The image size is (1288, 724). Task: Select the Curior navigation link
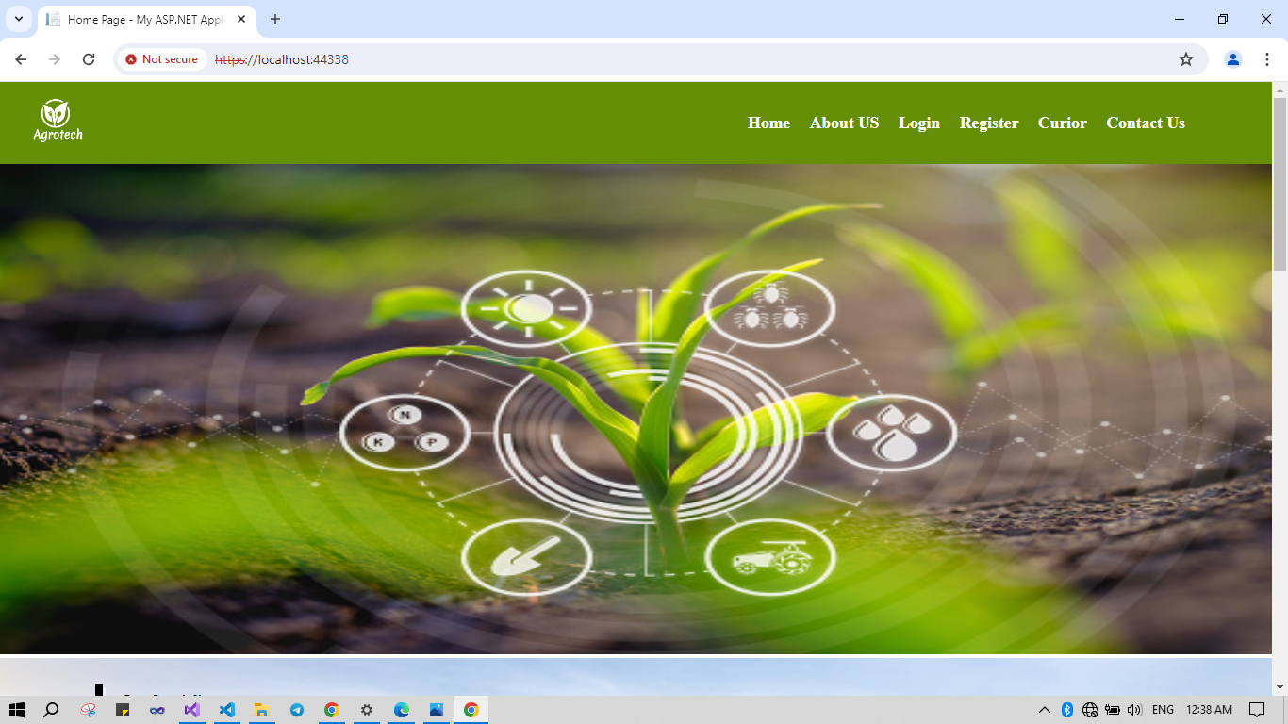click(x=1062, y=123)
